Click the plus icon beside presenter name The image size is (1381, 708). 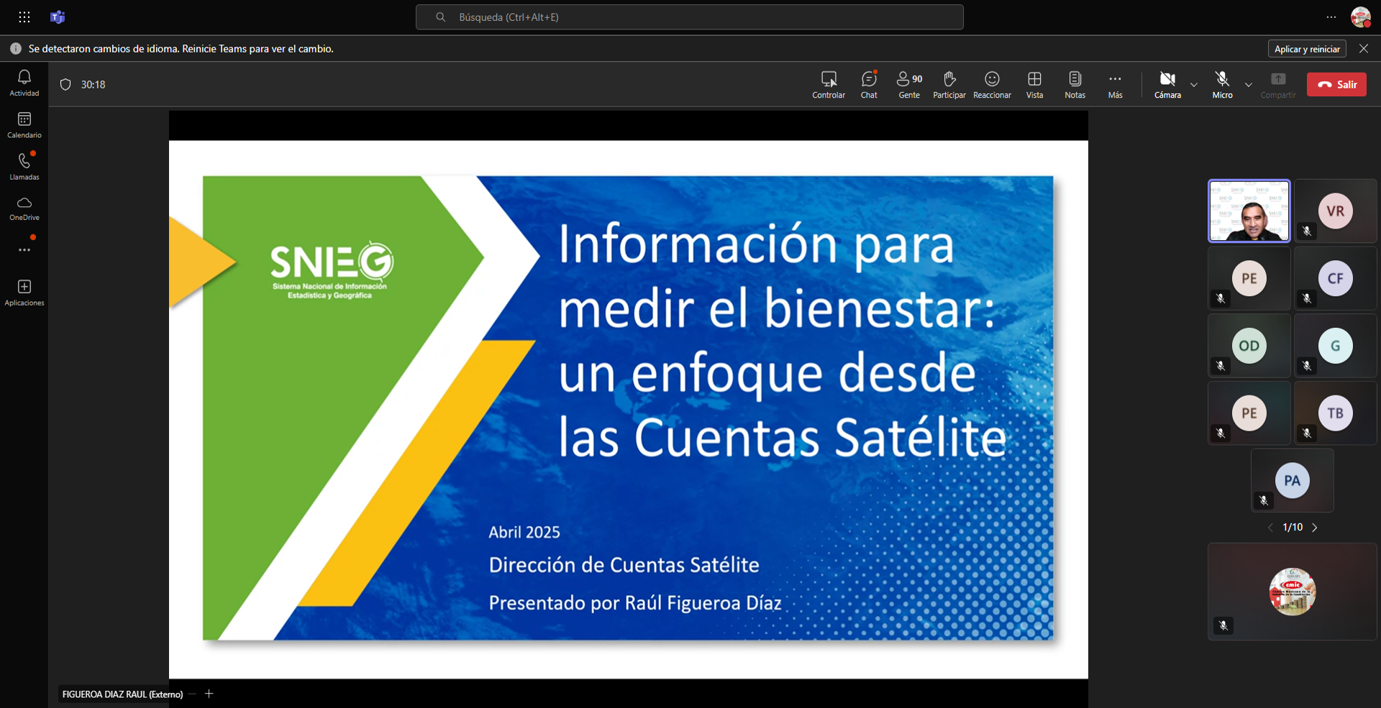coord(209,694)
